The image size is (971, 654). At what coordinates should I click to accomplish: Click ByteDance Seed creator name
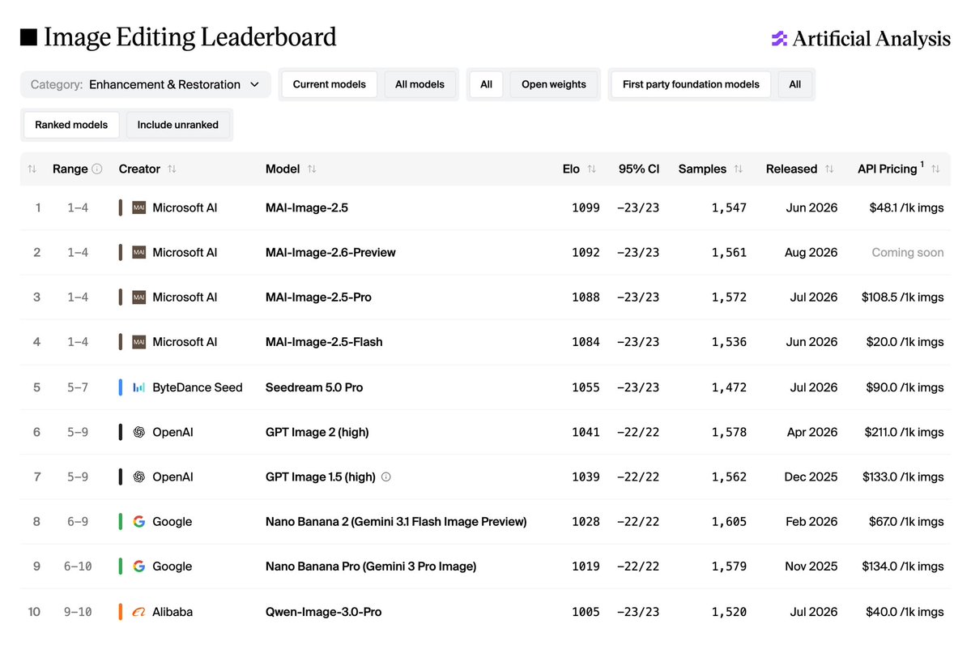tap(197, 387)
